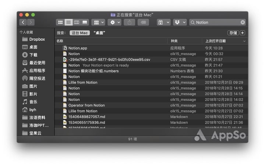Open 最近使用 in the sidebar
The width and height of the screenshot is (265, 165).
[x=33, y=63]
